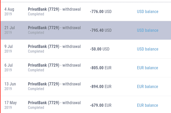Open EUR balance link for 6 Jul withdrawal
This screenshot has width=171, height=113.
point(147,68)
